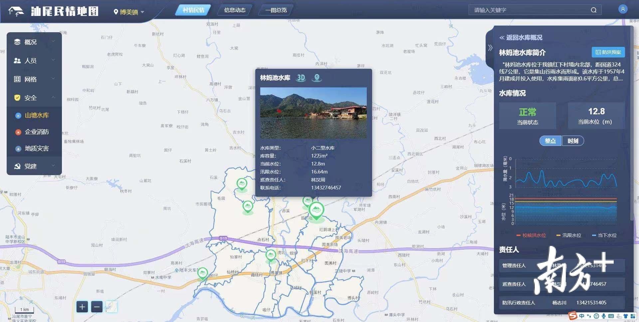Select the 整点 chart mode

550,141
